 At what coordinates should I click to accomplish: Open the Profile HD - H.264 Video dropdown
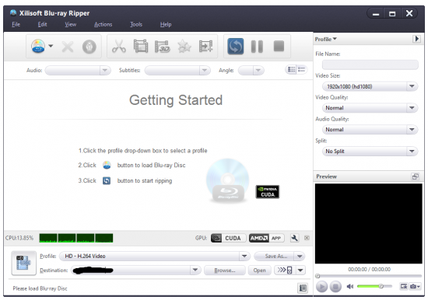[155, 256]
